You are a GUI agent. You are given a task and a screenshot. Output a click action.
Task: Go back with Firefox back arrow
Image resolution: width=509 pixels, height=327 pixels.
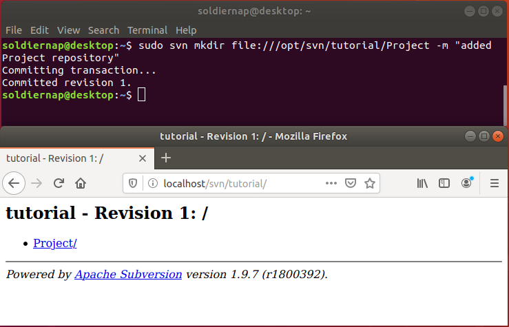tap(14, 183)
